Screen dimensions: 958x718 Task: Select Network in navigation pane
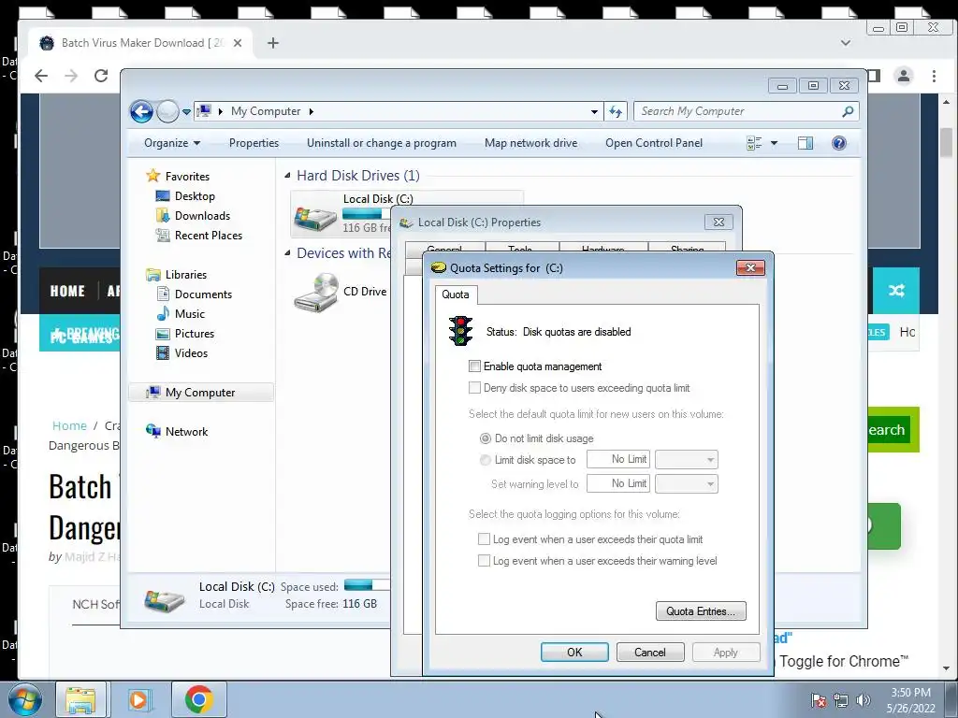[x=177, y=431]
